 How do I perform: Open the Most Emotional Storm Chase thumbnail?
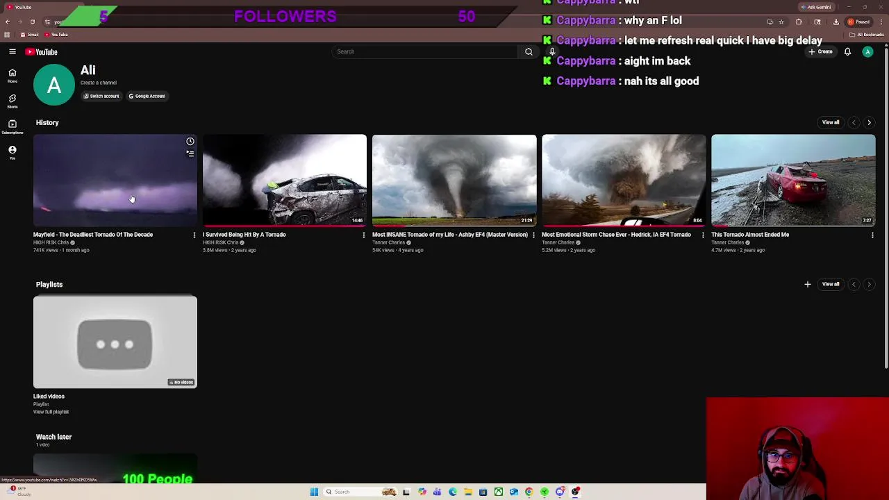coord(624,181)
